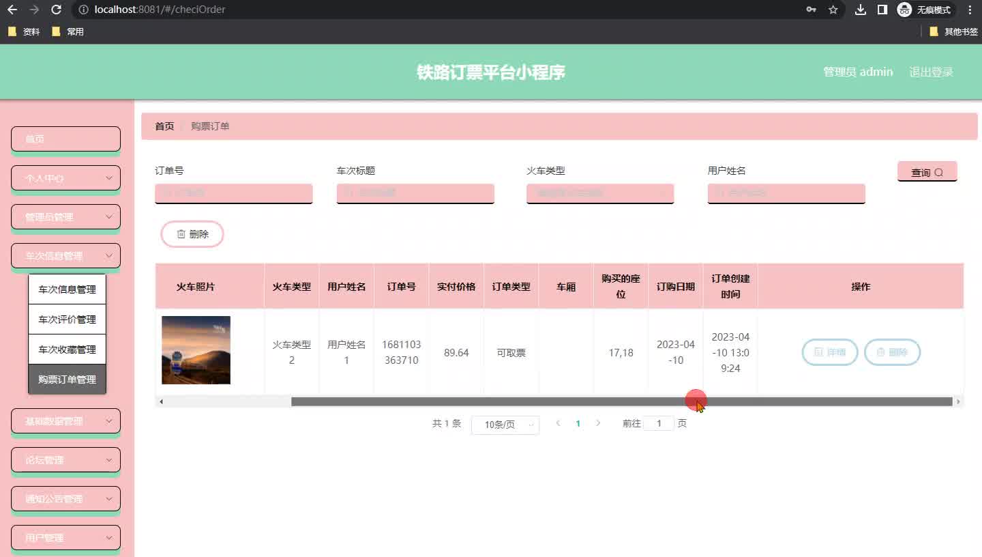Viewport: 982px width, 557px height.
Task: Click the page reload icon
Action: tap(57, 10)
